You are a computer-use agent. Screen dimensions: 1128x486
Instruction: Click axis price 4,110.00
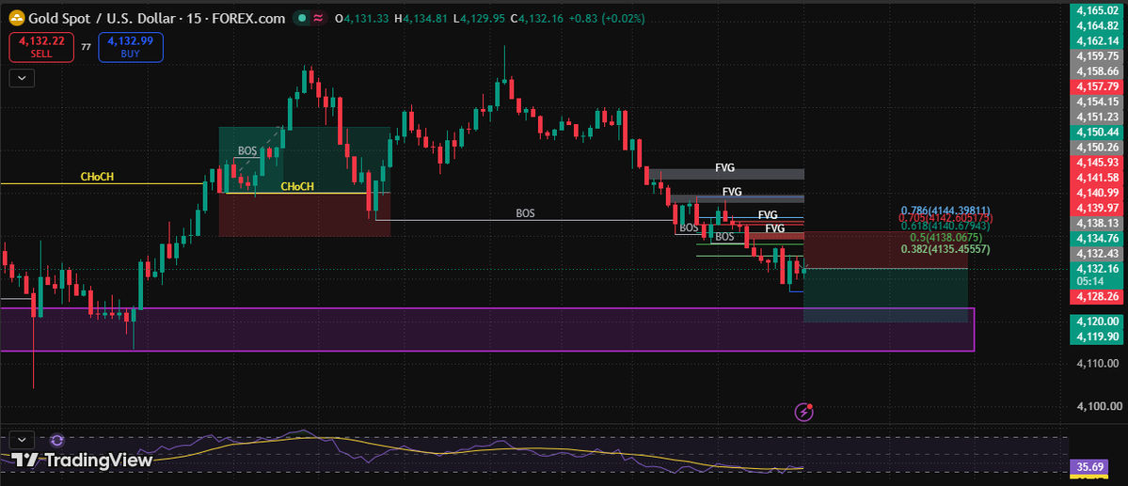point(1099,364)
